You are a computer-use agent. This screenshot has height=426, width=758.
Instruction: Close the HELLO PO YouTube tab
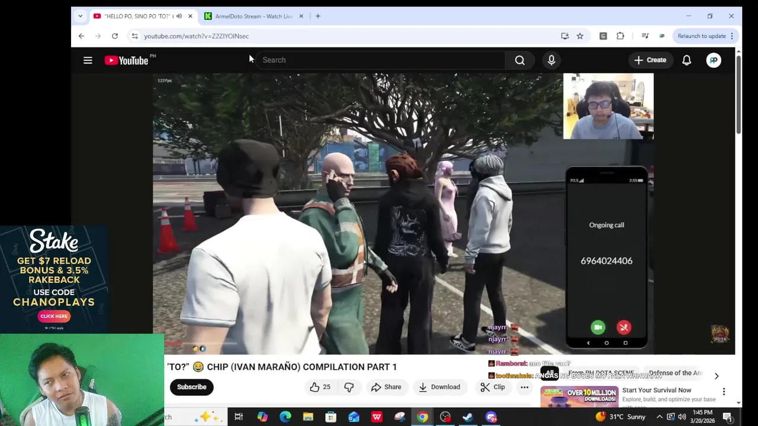tap(190, 16)
